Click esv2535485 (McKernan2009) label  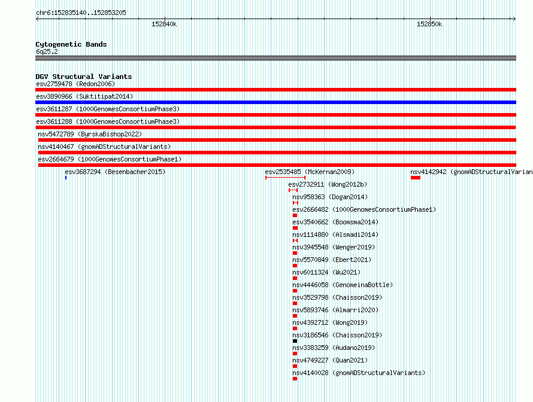(x=310, y=172)
